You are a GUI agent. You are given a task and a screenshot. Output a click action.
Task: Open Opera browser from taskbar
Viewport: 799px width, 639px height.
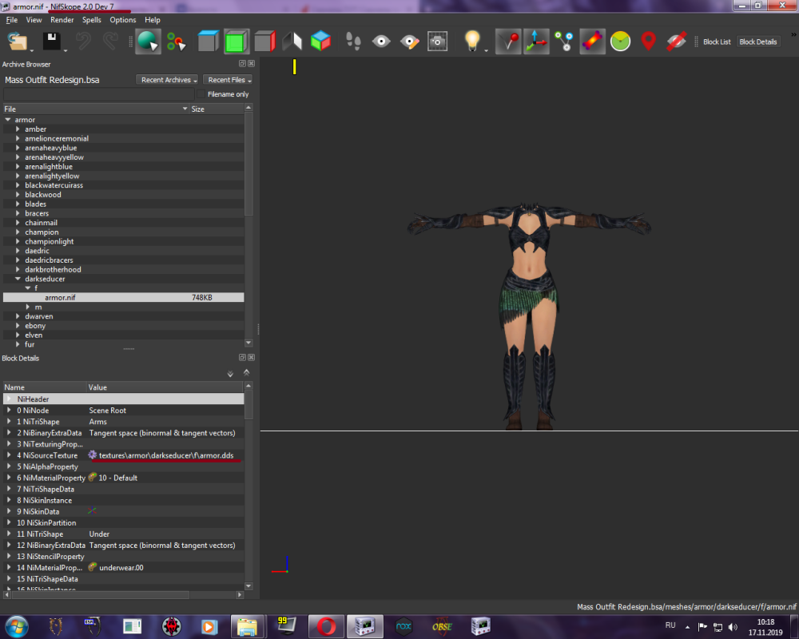coord(326,626)
